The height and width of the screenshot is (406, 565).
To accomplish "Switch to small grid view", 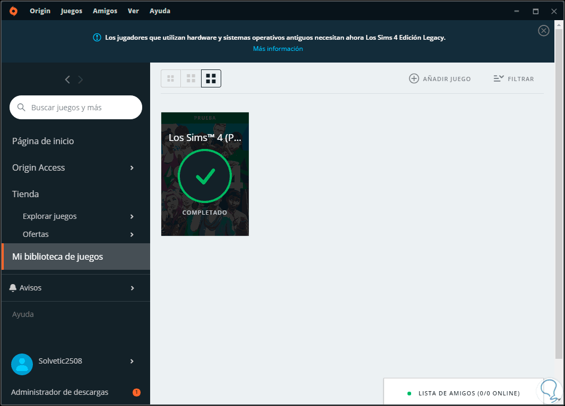I will [171, 78].
